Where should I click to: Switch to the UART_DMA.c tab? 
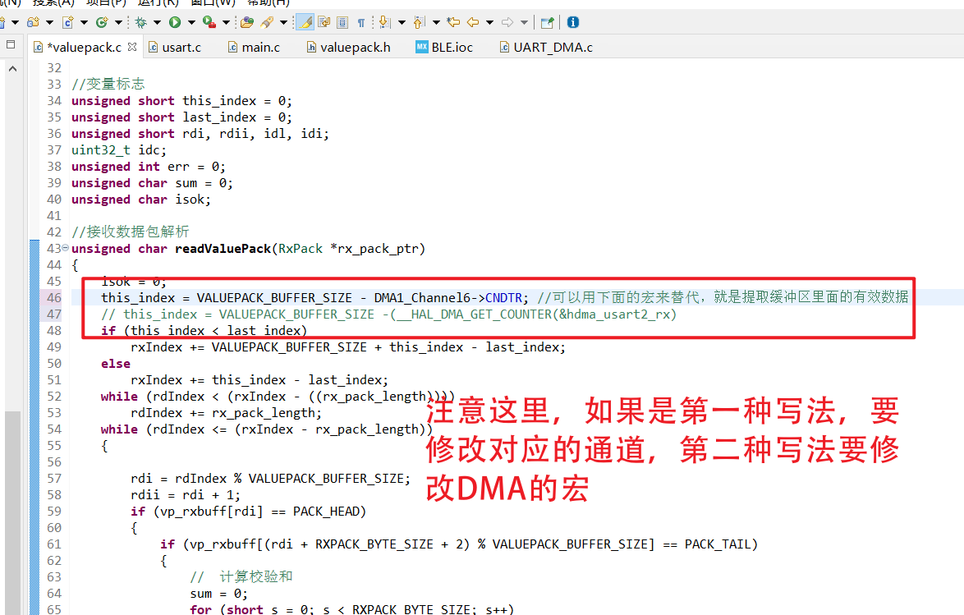tap(546, 48)
